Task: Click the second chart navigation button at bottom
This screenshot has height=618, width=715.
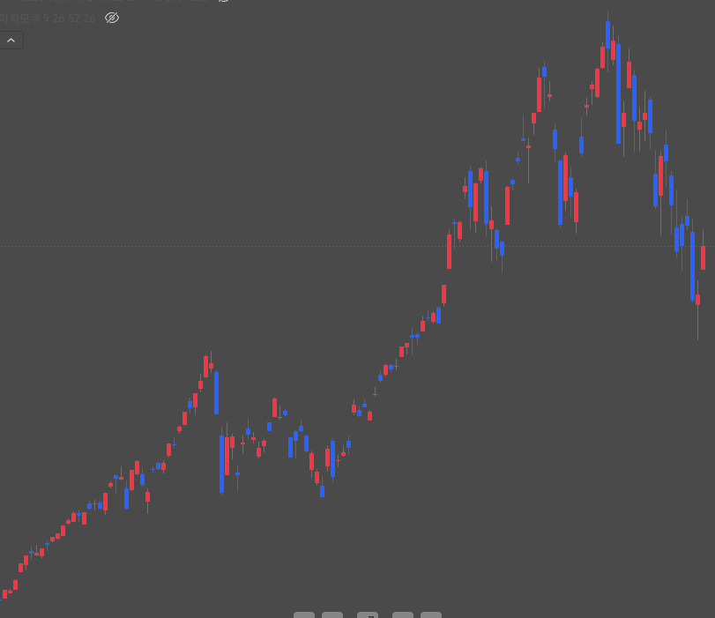Action: coord(332,614)
